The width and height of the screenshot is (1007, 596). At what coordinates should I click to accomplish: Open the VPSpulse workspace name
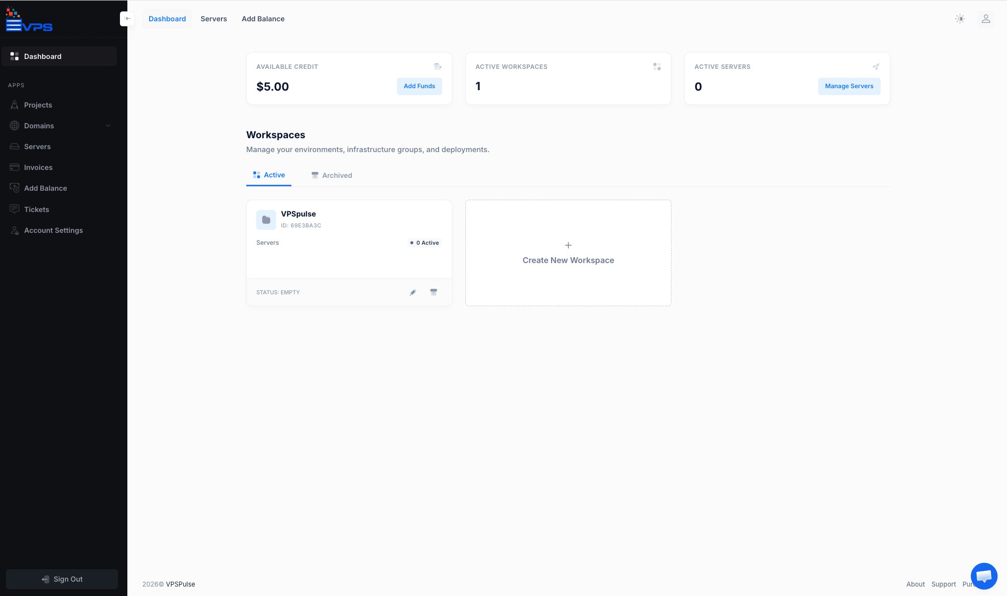click(298, 214)
